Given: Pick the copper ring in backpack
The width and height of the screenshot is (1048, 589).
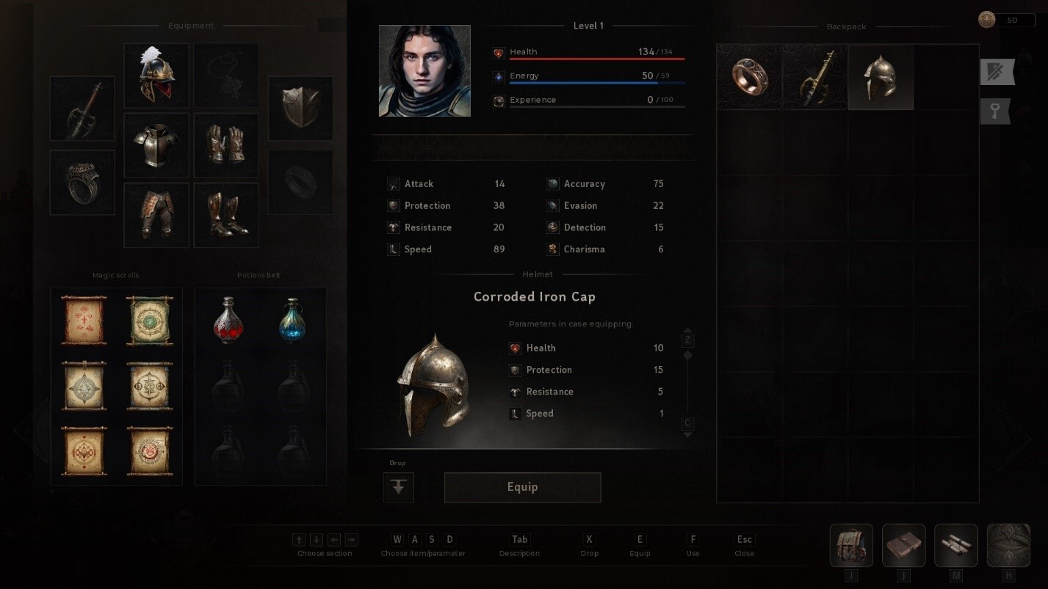Looking at the screenshot, I should [x=750, y=77].
